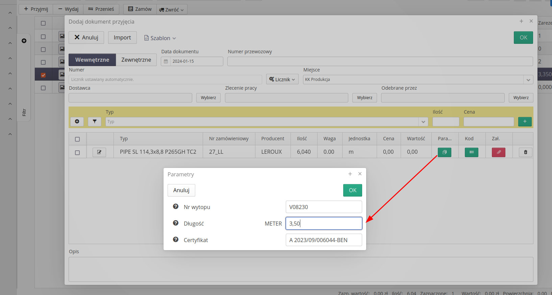
Task: Click the filter funnel icon in the yellow bar
Action: (95, 121)
